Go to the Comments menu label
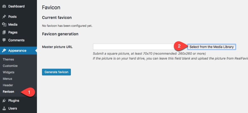The height and width of the screenshot is (113, 248). click(x=16, y=40)
